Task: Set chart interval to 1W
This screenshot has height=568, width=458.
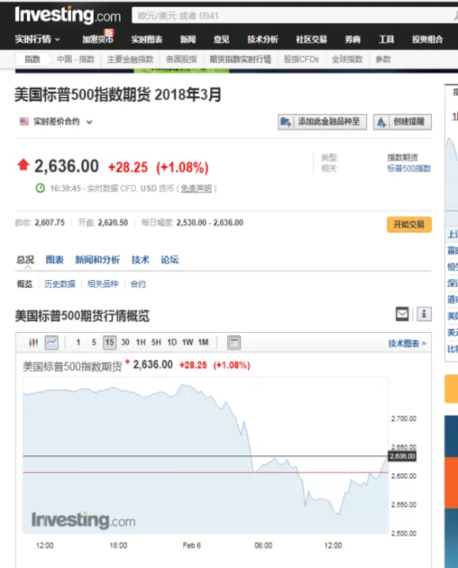Action: (x=187, y=342)
